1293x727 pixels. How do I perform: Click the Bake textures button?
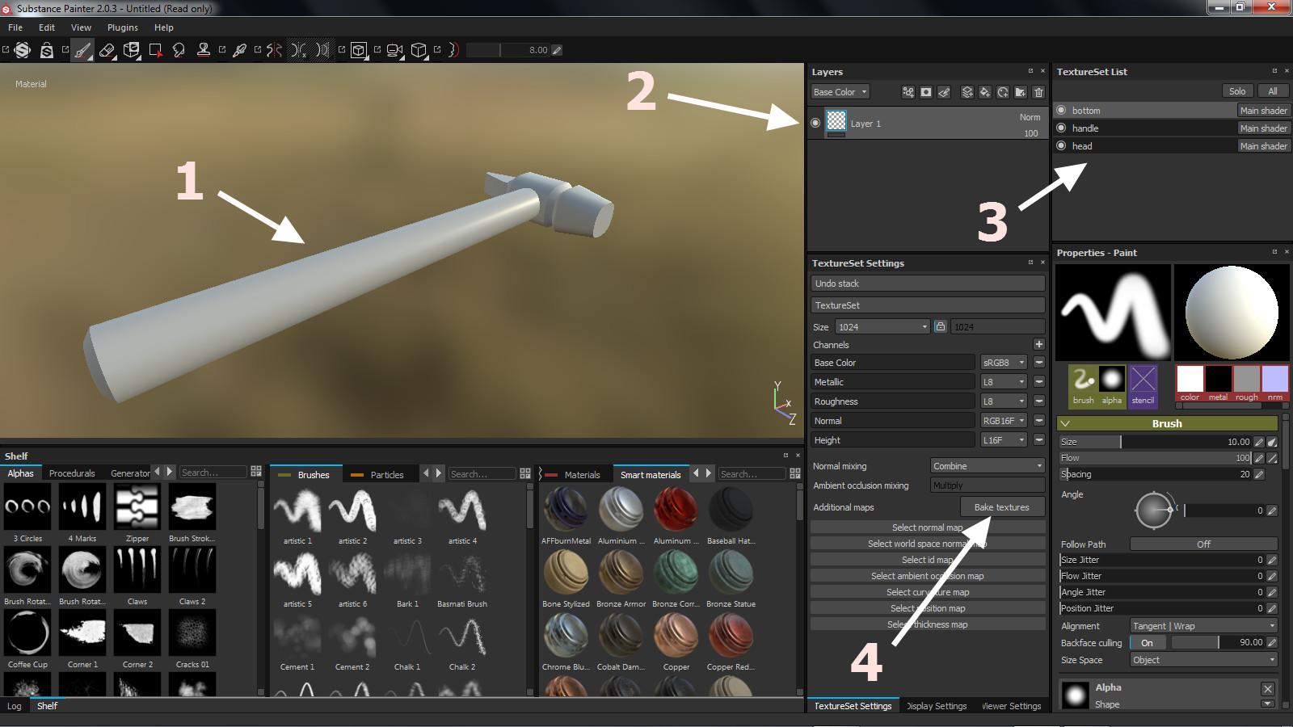[1001, 507]
